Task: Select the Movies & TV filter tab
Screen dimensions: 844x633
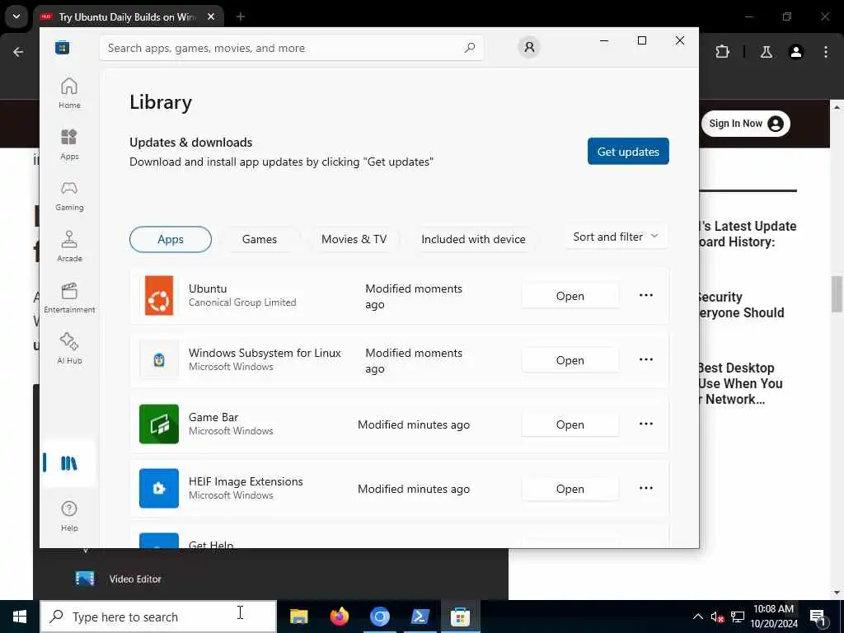Action: (354, 239)
